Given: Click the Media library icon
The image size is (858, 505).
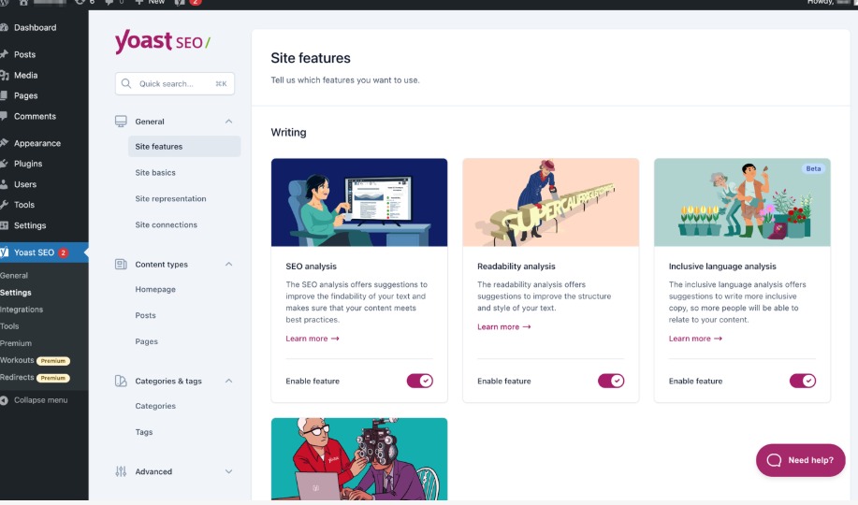Looking at the screenshot, I should pyautogui.click(x=4, y=75).
